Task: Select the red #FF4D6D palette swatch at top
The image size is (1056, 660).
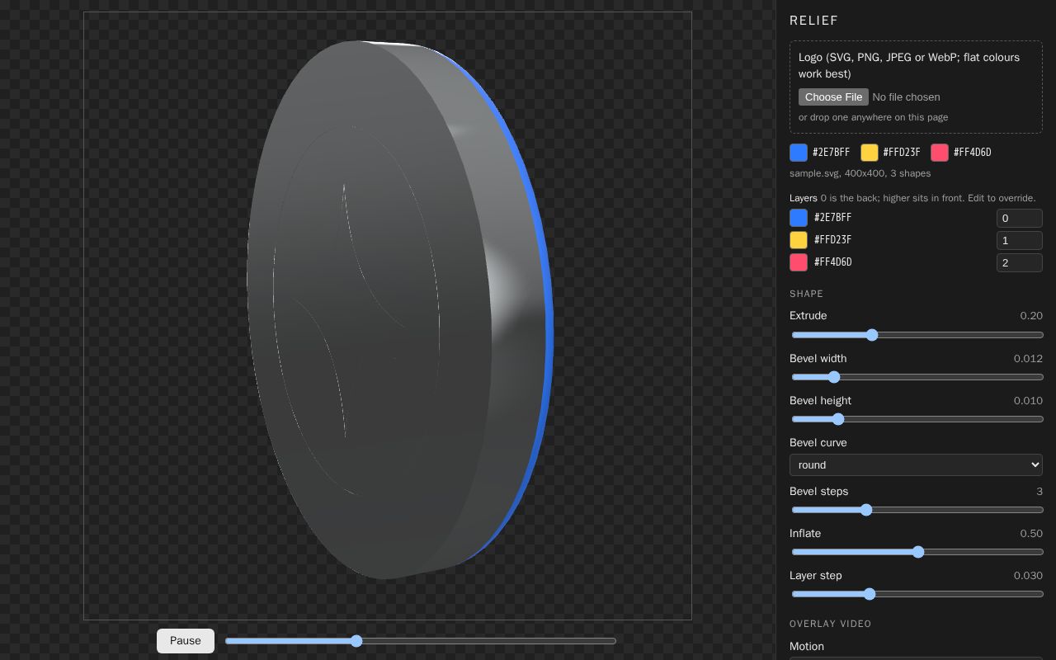Action: pyautogui.click(x=940, y=153)
